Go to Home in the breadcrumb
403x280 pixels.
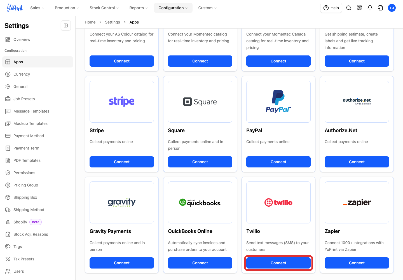(x=90, y=22)
